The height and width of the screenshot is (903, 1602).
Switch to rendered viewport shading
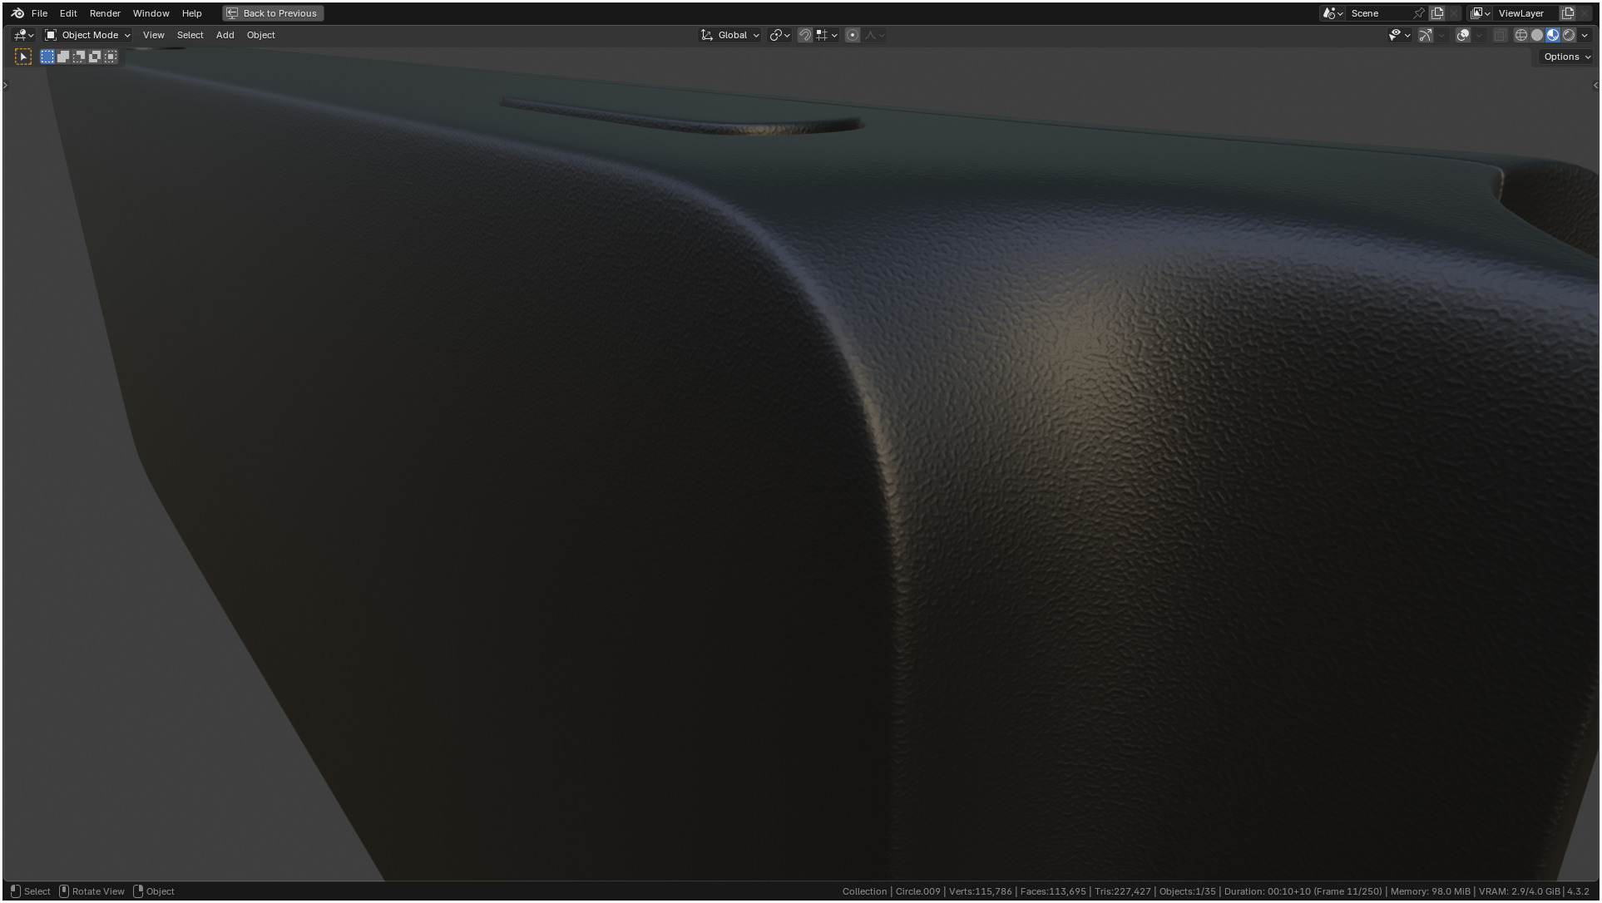(1569, 35)
